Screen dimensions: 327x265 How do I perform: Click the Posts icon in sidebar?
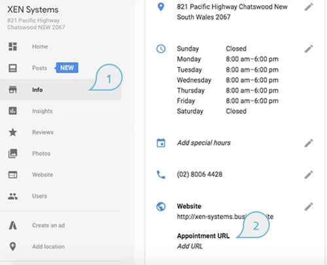[12, 68]
